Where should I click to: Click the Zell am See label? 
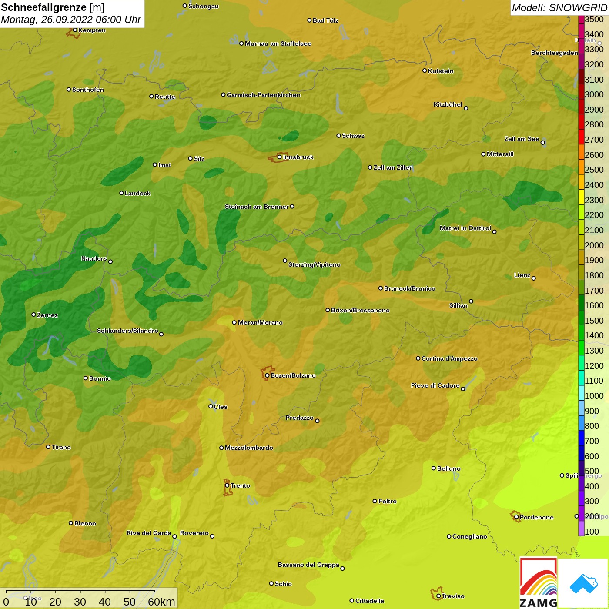(x=522, y=139)
